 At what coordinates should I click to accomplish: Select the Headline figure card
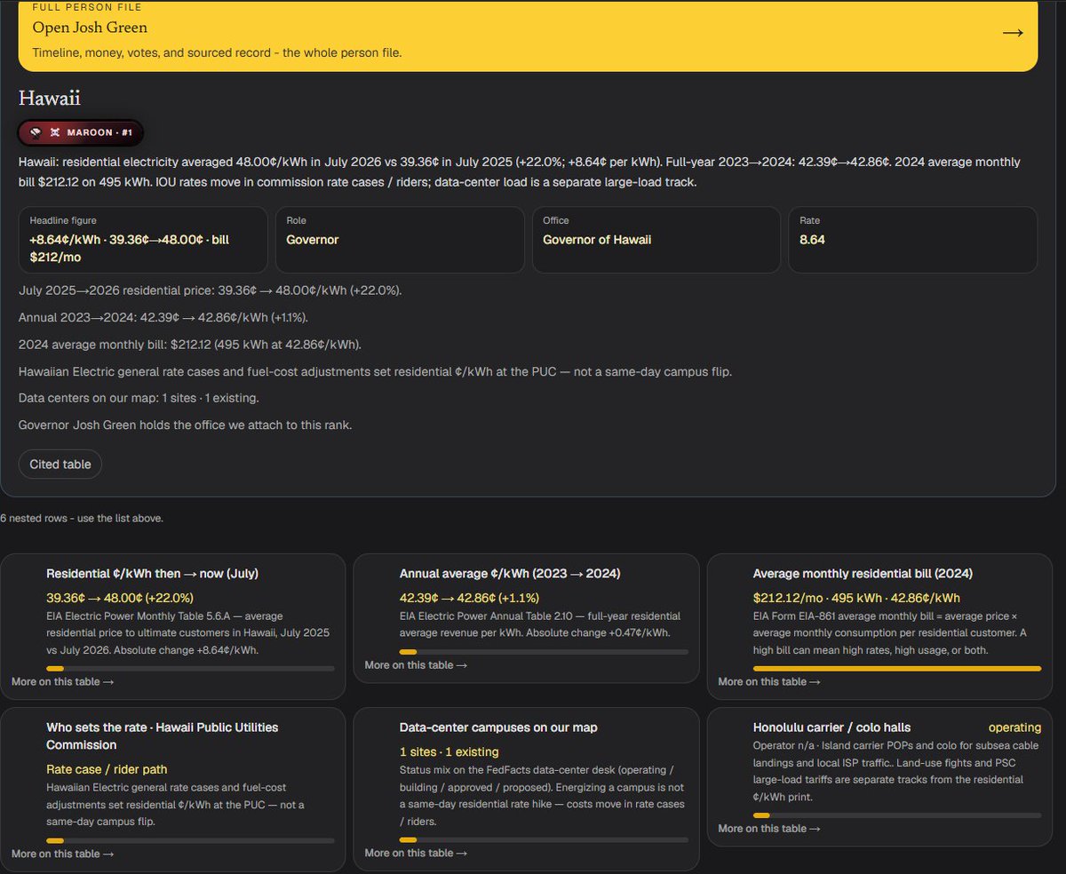[143, 240]
